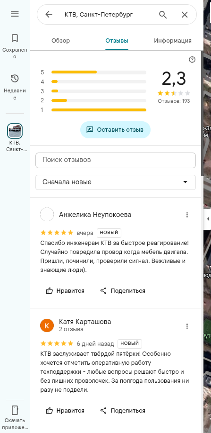Open the Сначала новые sort dropdown
This screenshot has height=433, width=211.
(x=116, y=182)
